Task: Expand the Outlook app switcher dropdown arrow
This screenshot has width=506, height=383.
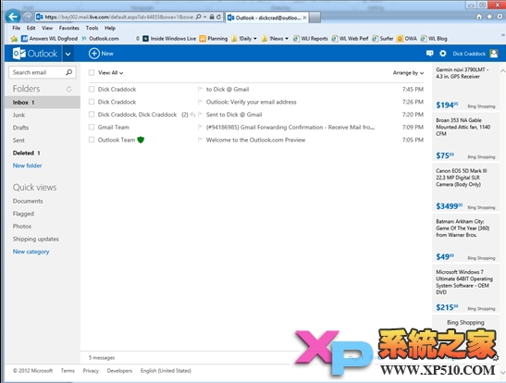Action: (68, 54)
